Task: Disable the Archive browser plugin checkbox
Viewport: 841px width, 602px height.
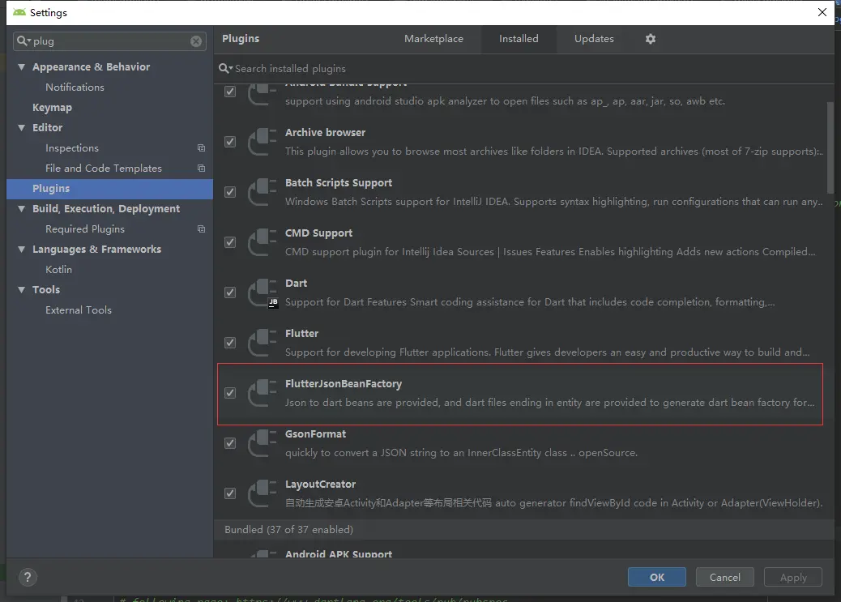Action: click(x=230, y=142)
